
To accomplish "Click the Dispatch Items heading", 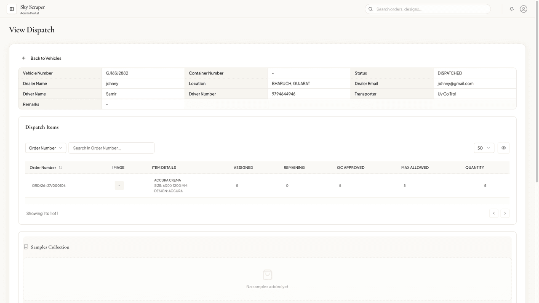I will click(x=42, y=127).
